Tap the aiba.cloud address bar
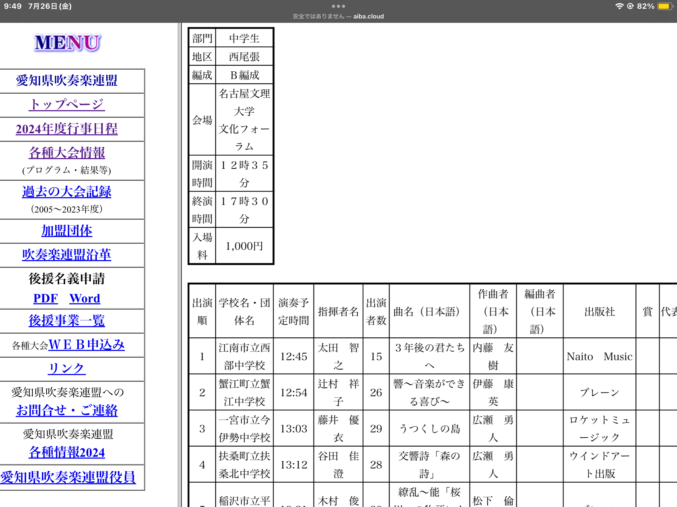Viewport: 677px width, 507px height. coord(338,16)
